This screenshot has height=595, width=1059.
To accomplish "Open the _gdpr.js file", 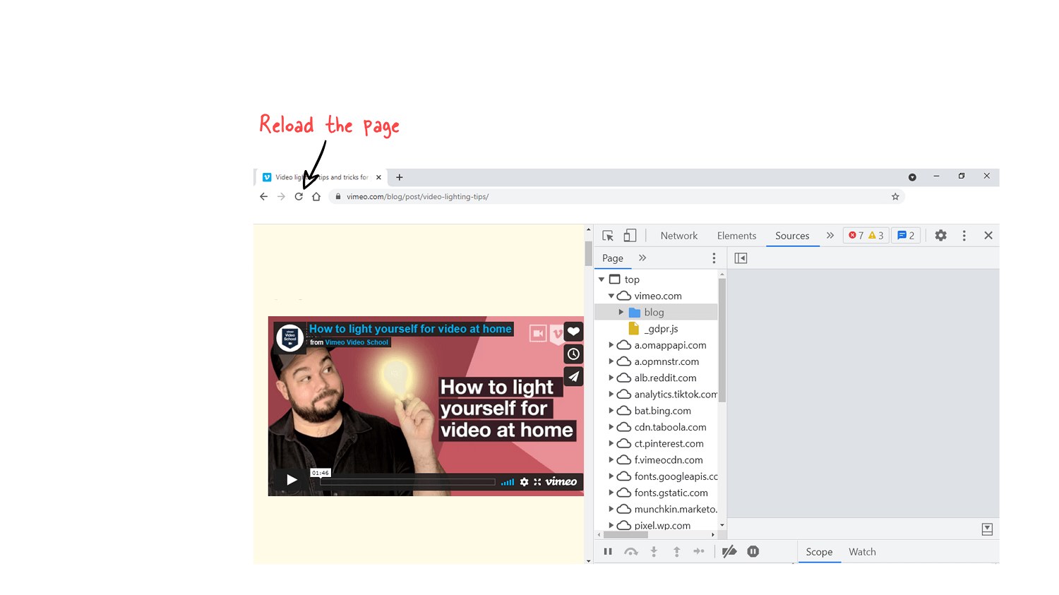I will (x=661, y=329).
